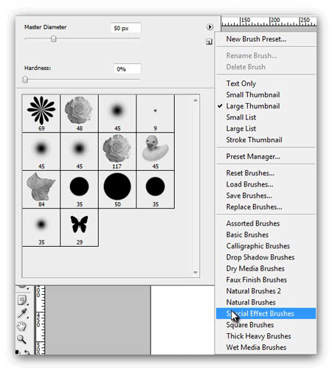The height and width of the screenshot is (370, 332).
Task: Choose the soft round brush 35
Action: (x=41, y=228)
